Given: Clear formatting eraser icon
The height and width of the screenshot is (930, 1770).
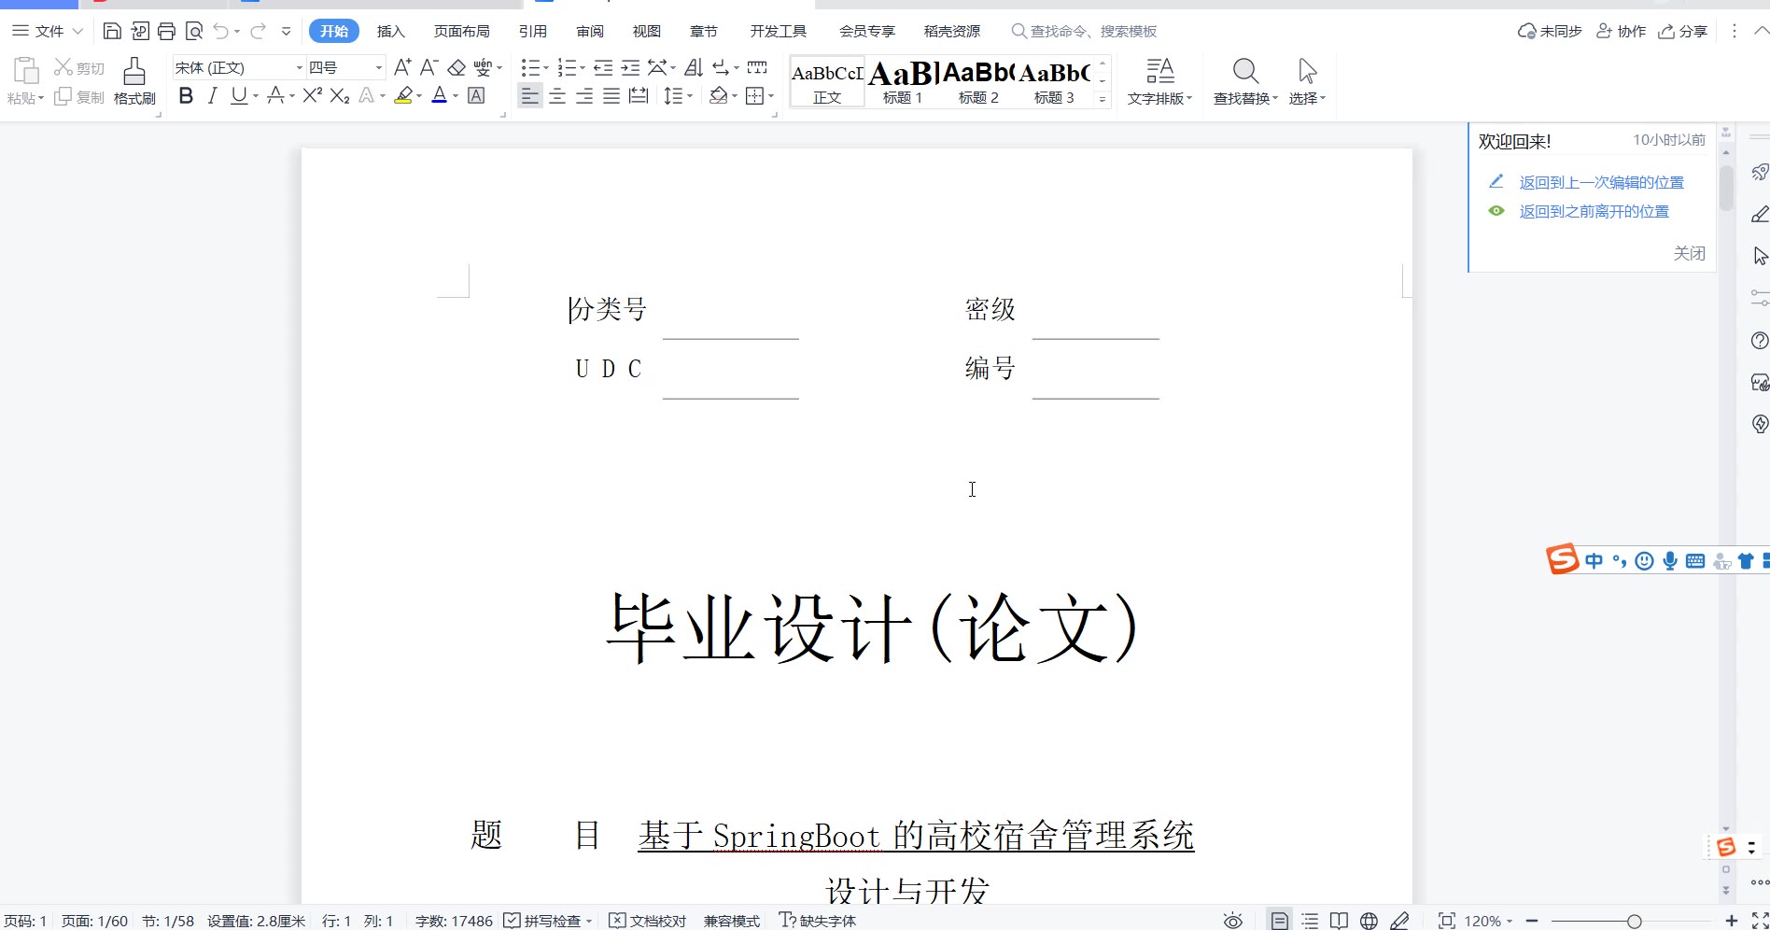Looking at the screenshot, I should [457, 67].
